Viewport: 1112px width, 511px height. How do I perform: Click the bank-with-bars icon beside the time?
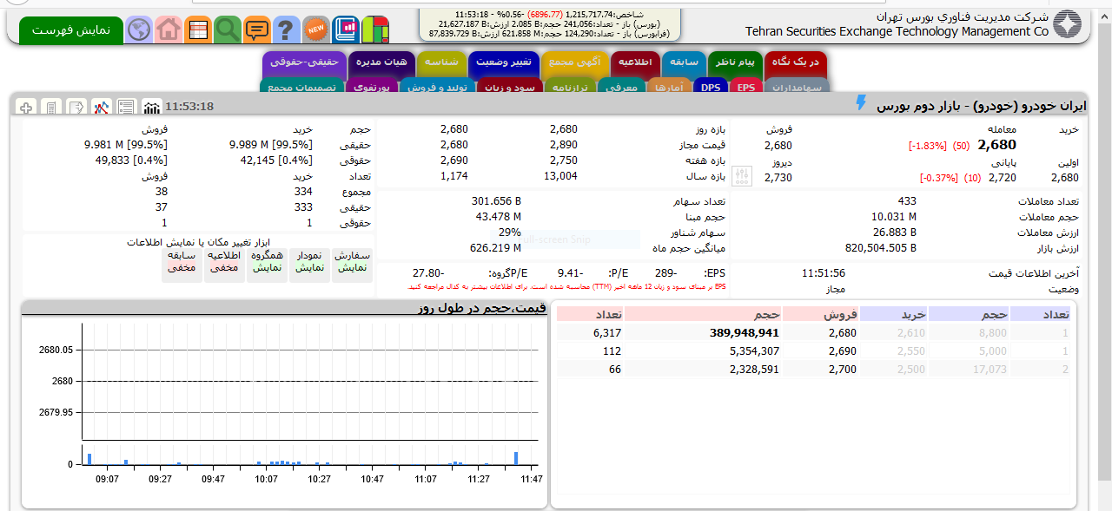point(151,108)
